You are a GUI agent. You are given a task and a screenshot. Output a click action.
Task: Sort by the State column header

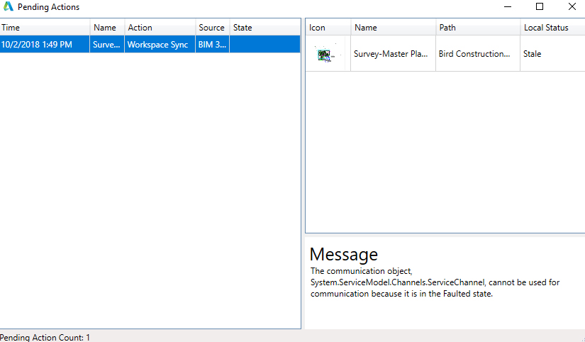click(x=265, y=28)
